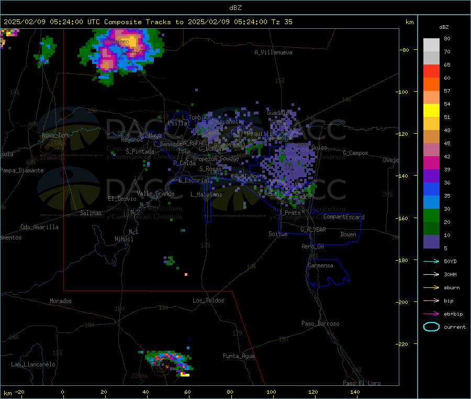471x399 pixels.
Task: Click the 'Valle_Grande' map label
Action: [155, 193]
